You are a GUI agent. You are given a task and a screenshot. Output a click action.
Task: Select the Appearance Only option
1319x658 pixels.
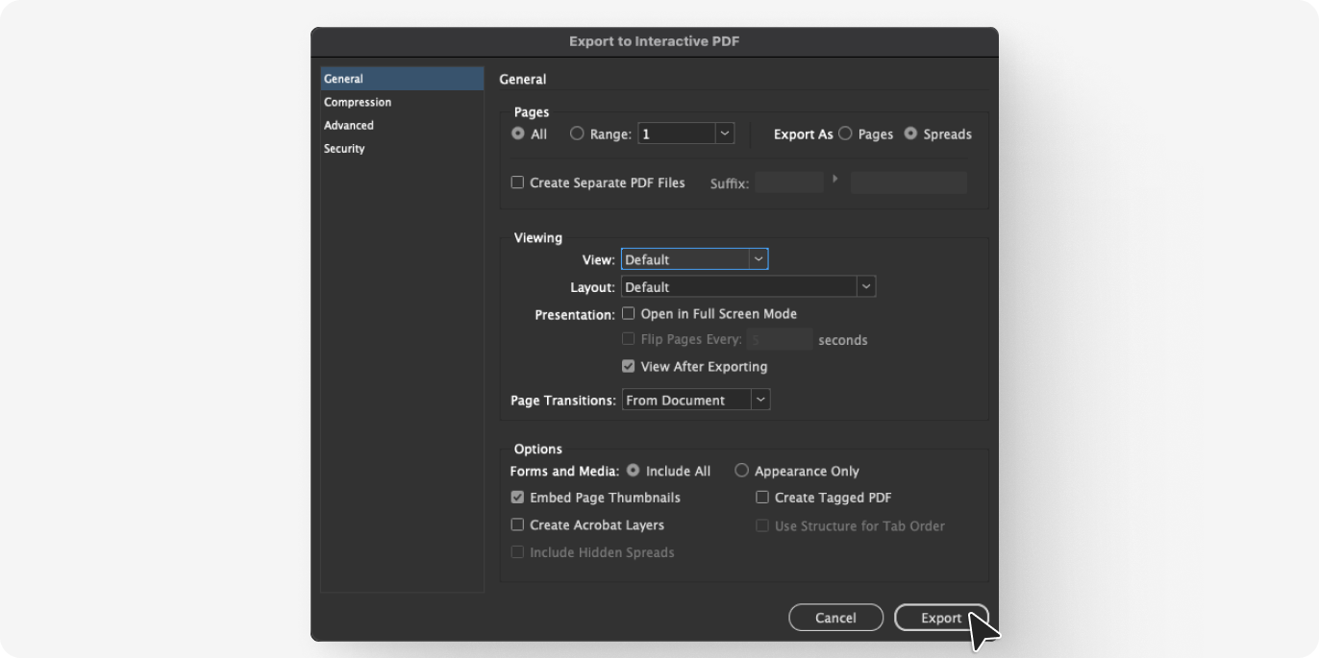coord(741,471)
